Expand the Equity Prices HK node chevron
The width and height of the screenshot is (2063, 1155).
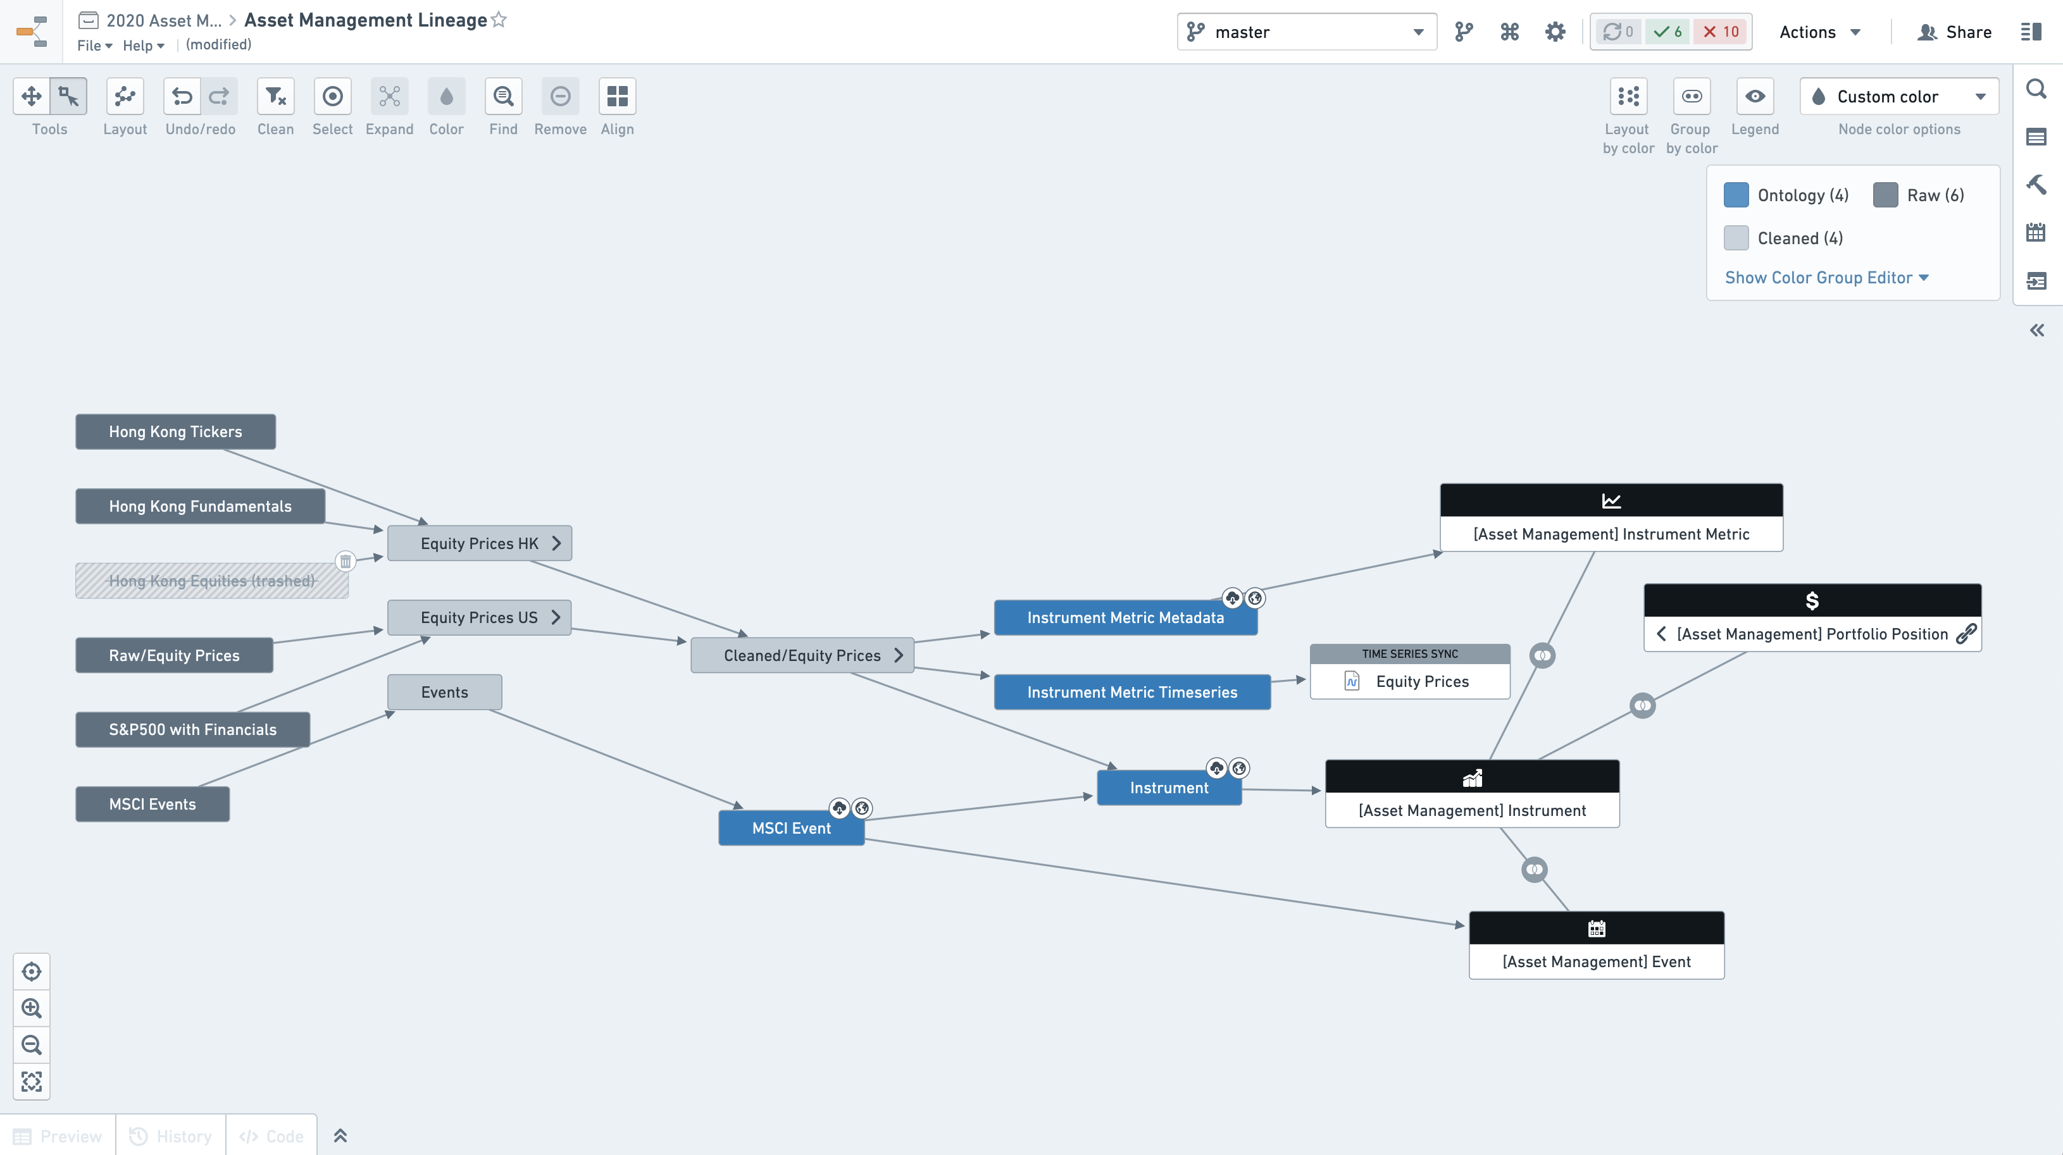(557, 543)
